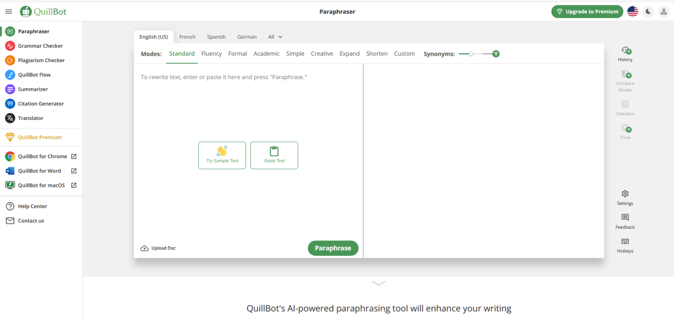Screen dimensions: 674x319
Task: Open the Hotkeys keyboard icon
Action: 625,242
